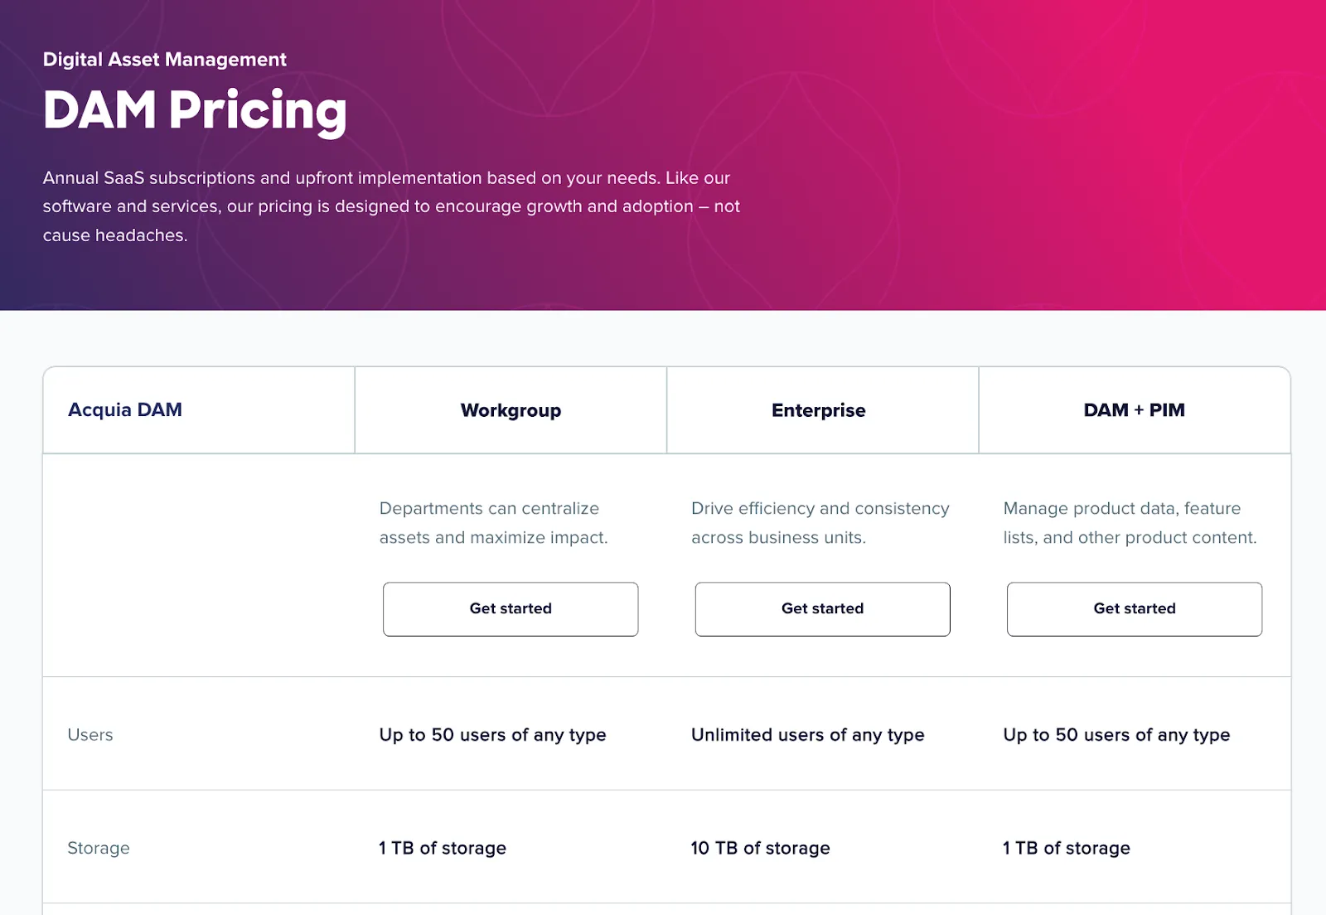Image resolution: width=1326 pixels, height=915 pixels.
Task: Select the 10 TB of storage Enterprise cell
Action: (x=760, y=847)
